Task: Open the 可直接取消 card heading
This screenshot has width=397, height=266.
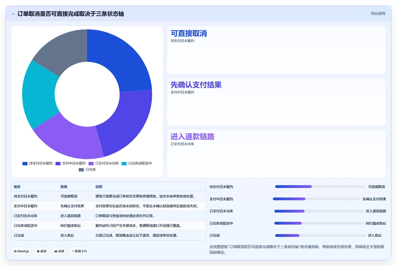Action: 189,33
